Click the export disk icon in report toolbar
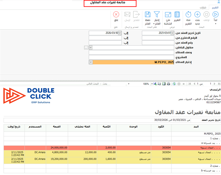Image resolution: width=221 pixels, height=175 pixels. click(155, 84)
